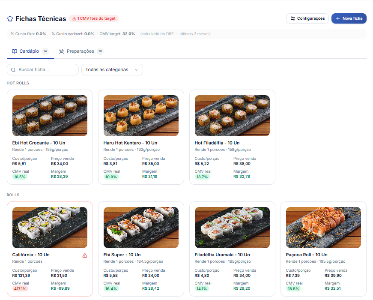Click the 14.1% CMV badge on Filadélfia Uramaki
Screen dimensions: 373x300
click(202, 288)
